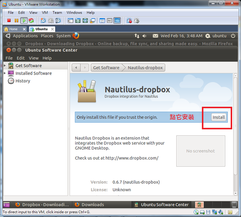Viewport: 241px width, 217px height.
Task: Open VMware Windows menu
Action: point(74,12)
